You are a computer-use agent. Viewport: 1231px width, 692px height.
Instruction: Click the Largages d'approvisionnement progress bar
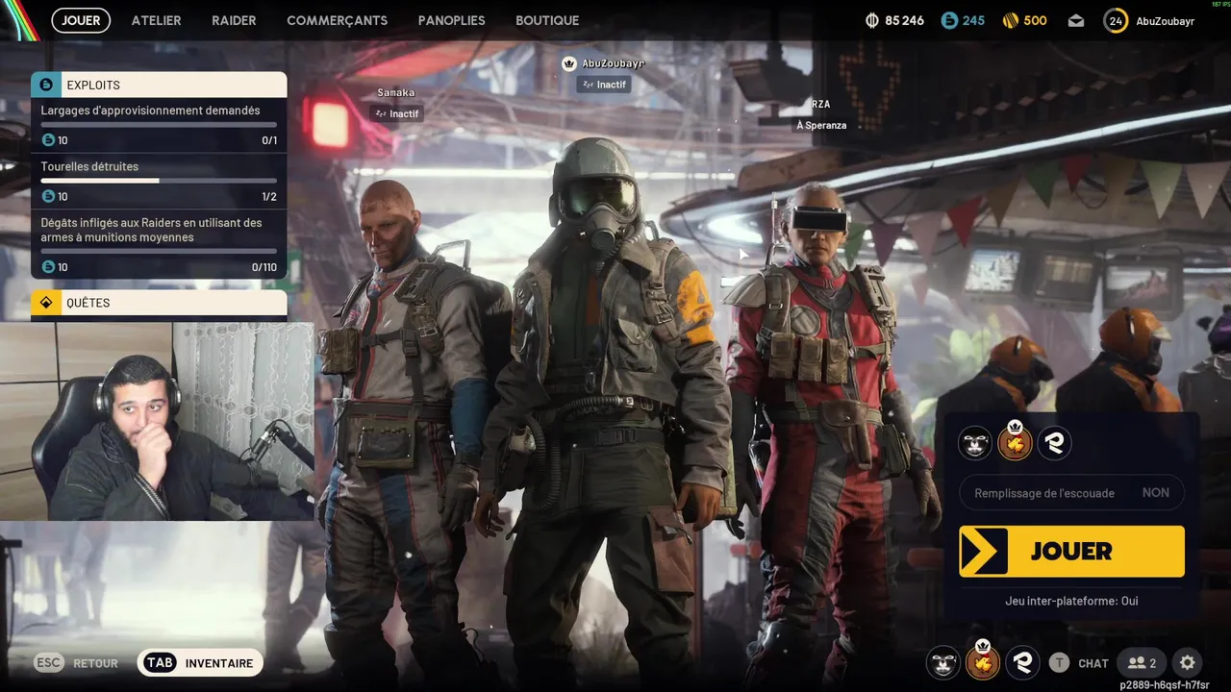tap(159, 125)
